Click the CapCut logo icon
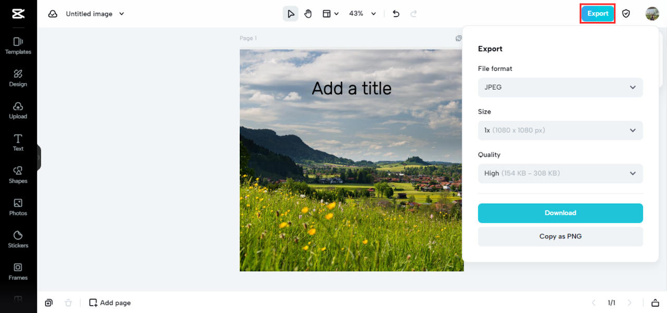Viewport: 667px width, 313px height. tap(18, 14)
